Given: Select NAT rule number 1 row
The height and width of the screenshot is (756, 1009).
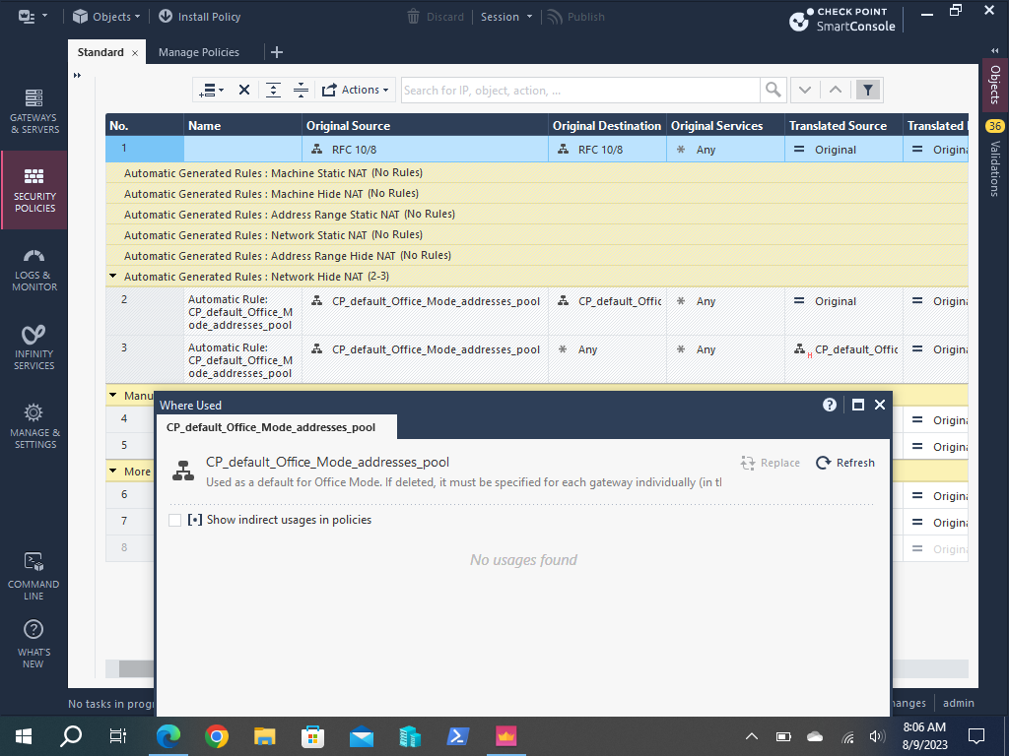Looking at the screenshot, I should (537, 150).
